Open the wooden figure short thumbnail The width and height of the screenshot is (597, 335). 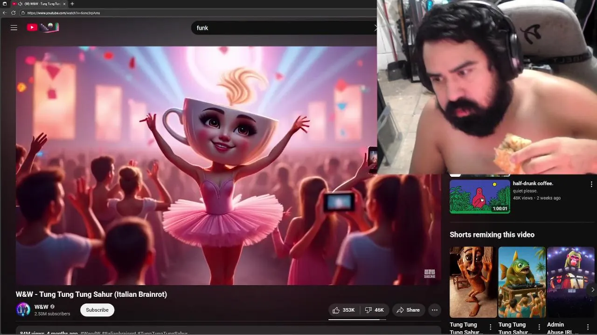[473, 282]
